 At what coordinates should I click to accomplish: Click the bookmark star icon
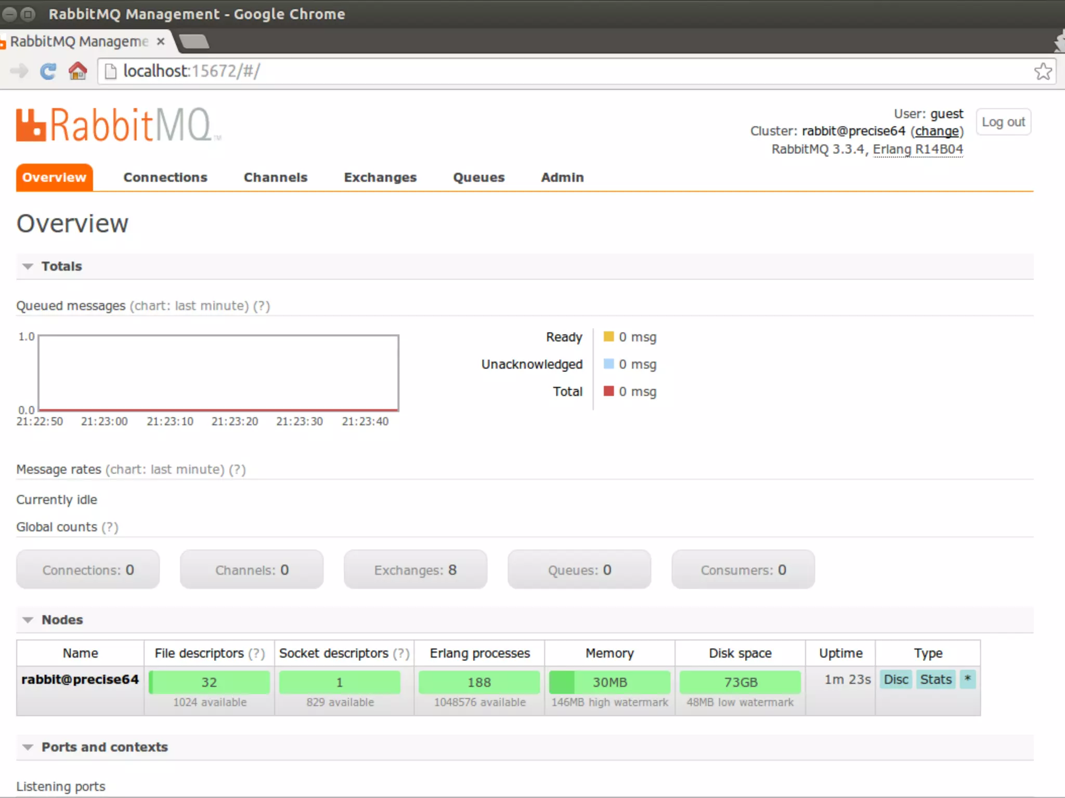[x=1042, y=71]
